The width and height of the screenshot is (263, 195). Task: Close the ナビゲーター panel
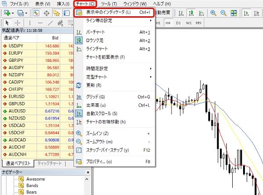[88, 172]
